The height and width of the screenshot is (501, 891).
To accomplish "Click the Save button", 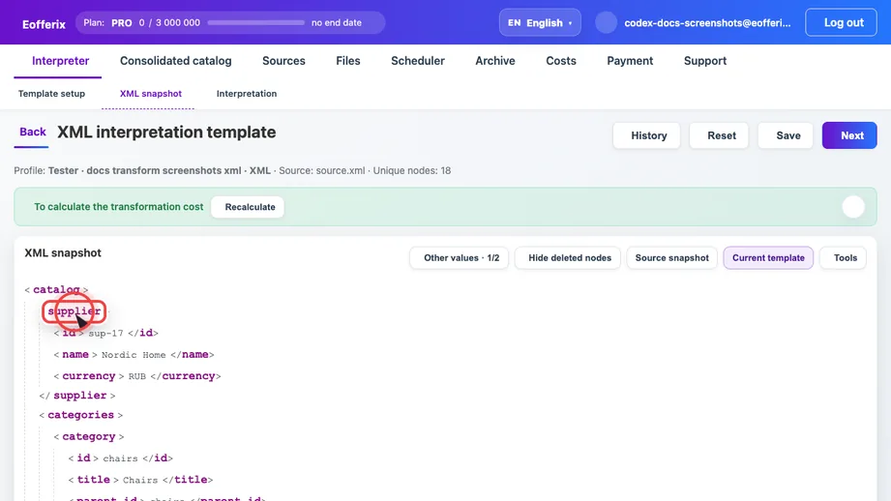I will [786, 135].
